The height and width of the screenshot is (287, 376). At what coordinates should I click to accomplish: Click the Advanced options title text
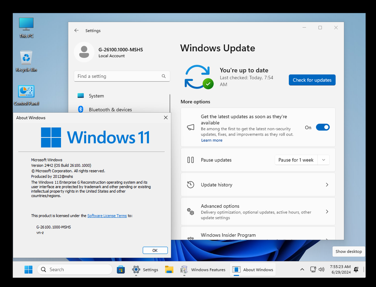pyautogui.click(x=220, y=206)
